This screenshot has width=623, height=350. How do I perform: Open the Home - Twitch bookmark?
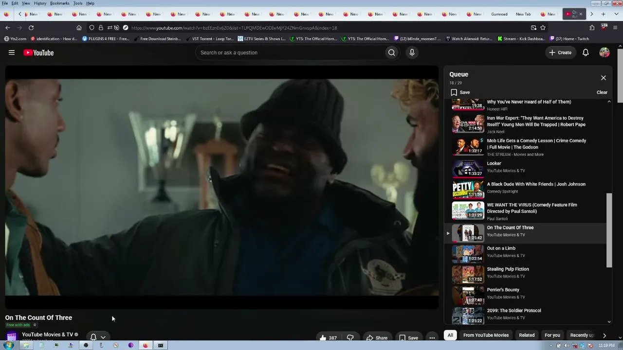tap(569, 39)
